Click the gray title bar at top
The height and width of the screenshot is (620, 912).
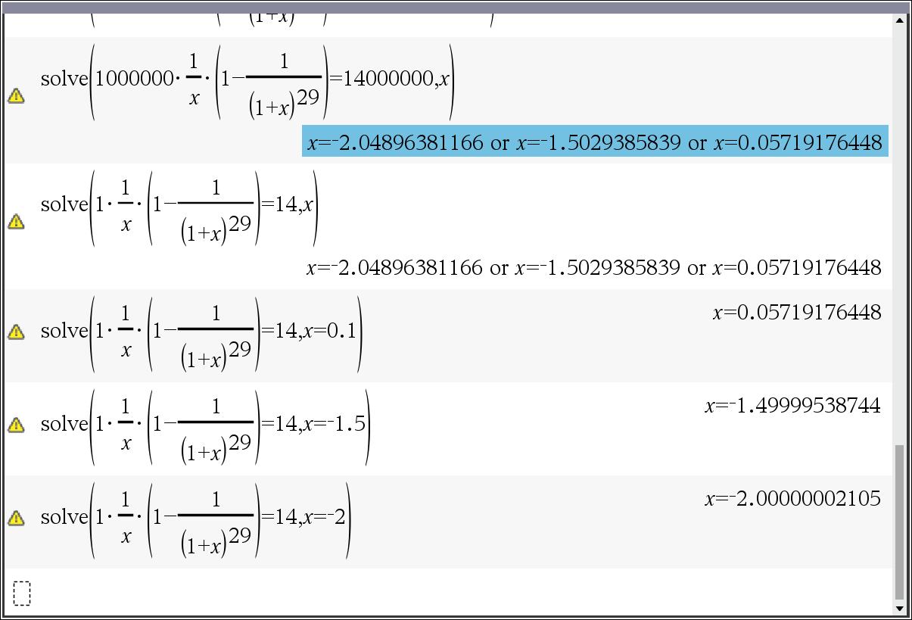[456, 8]
